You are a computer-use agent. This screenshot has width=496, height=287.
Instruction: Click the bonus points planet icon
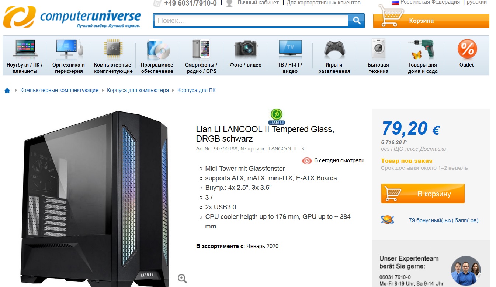(x=387, y=220)
